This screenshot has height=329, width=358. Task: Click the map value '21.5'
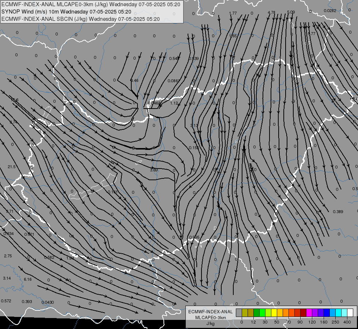tap(11, 167)
